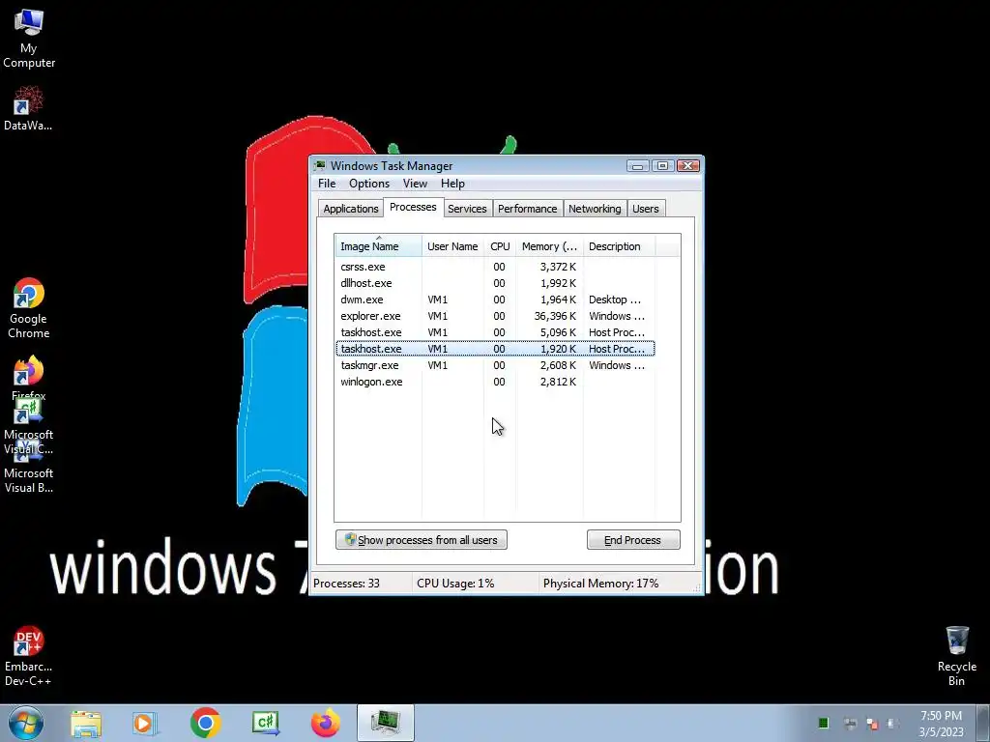Switch to the Services tab

click(467, 209)
